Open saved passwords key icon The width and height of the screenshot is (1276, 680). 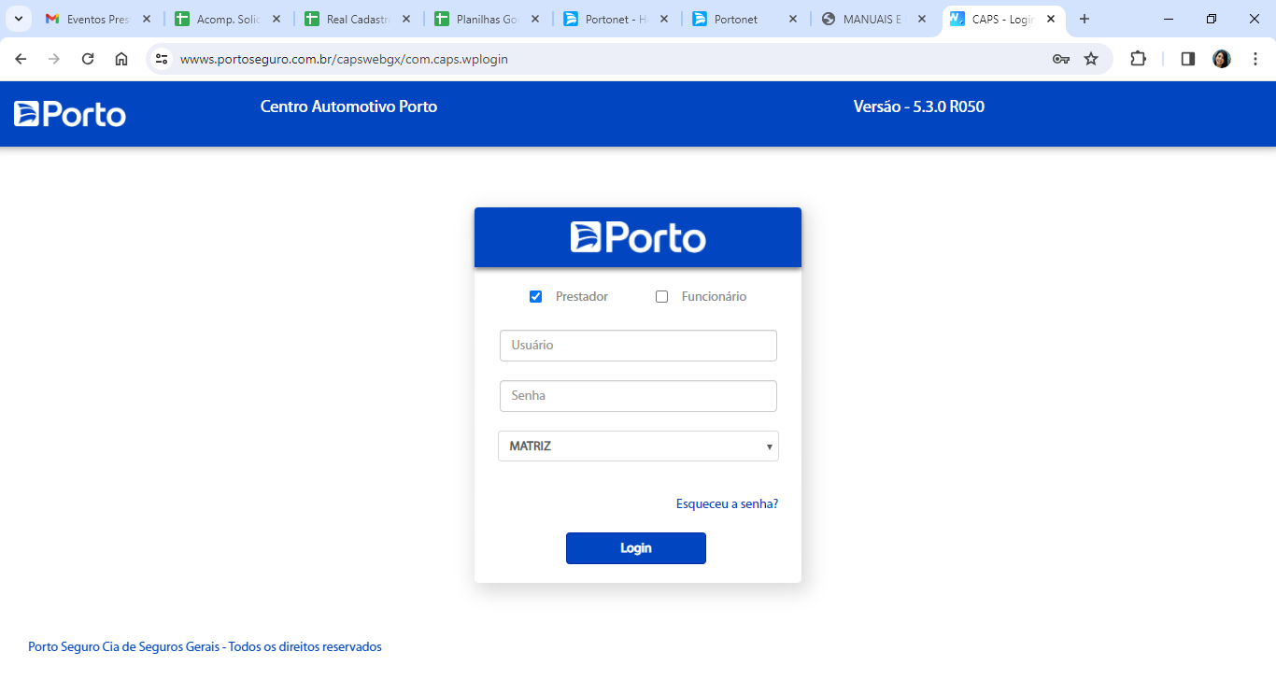point(1061,59)
